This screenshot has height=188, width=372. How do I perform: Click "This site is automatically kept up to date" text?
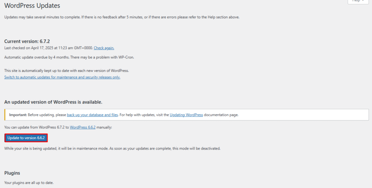click(66, 70)
